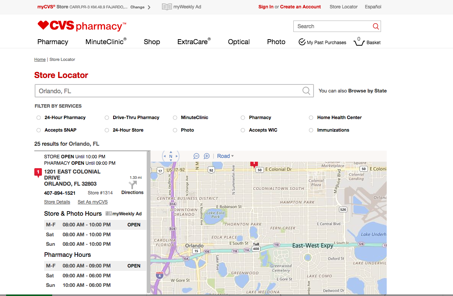453x296 pixels.
Task: Open the Store Locator link in top bar
Action: [x=344, y=6]
